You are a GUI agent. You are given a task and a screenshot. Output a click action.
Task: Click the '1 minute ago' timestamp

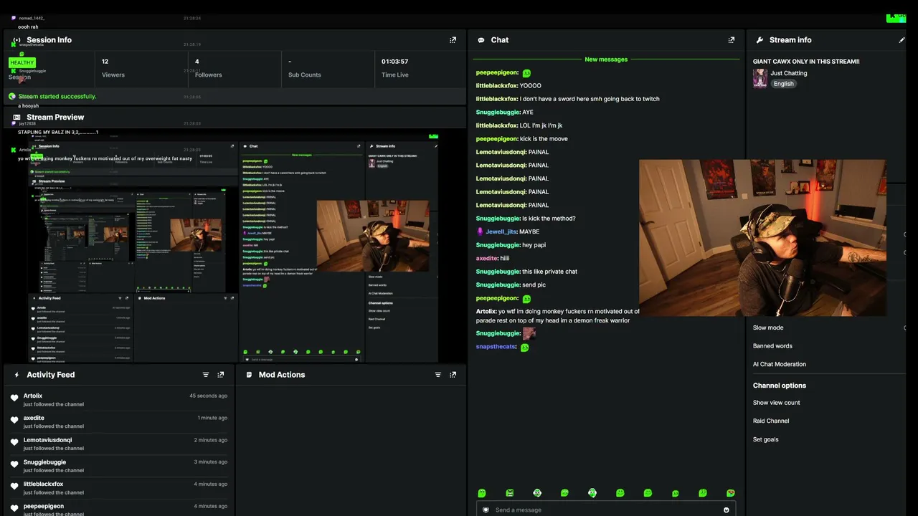pos(213,418)
